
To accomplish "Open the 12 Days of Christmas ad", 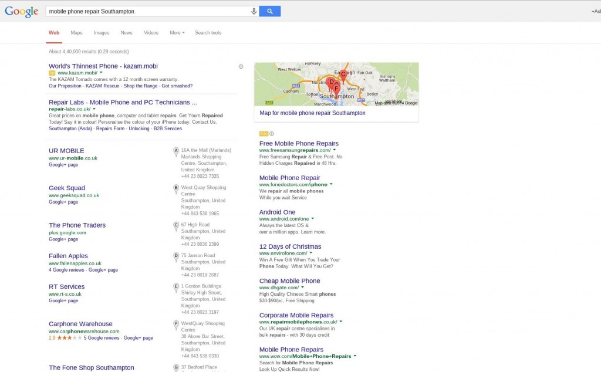I will [290, 246].
